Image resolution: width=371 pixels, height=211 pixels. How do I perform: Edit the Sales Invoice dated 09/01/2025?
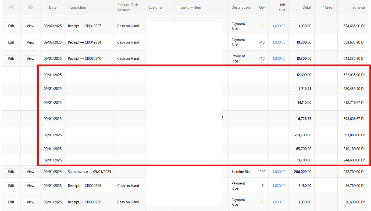click(11, 172)
